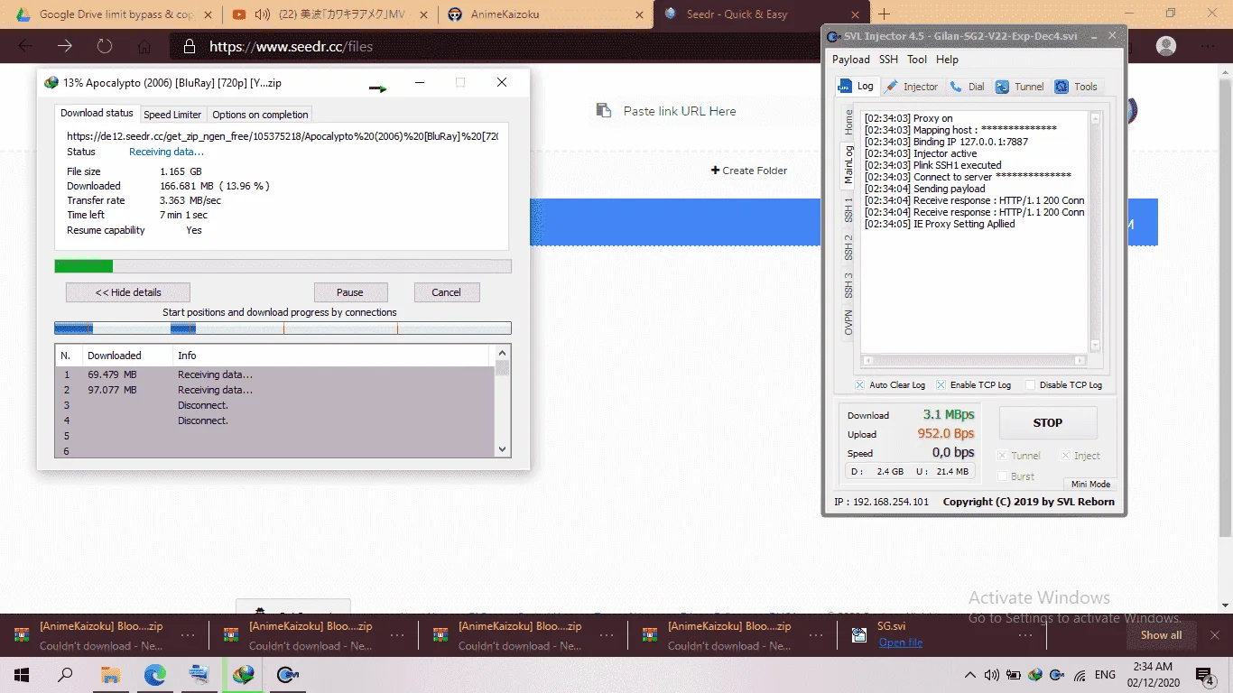Click the Pause download button
1233x693 pixels.
350,292
